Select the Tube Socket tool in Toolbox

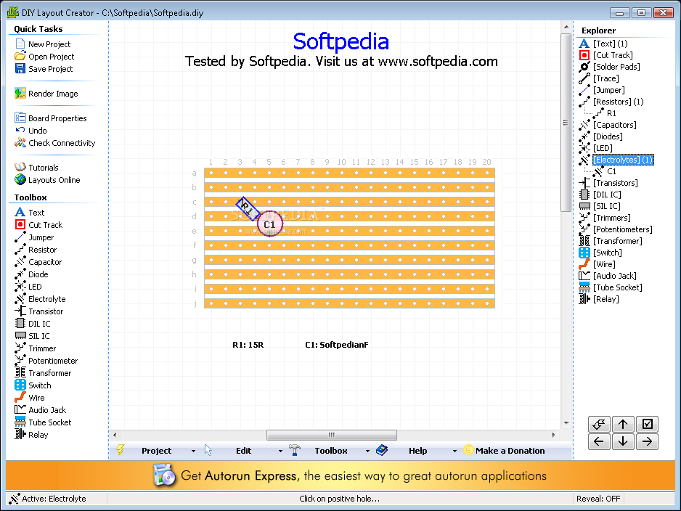click(43, 422)
